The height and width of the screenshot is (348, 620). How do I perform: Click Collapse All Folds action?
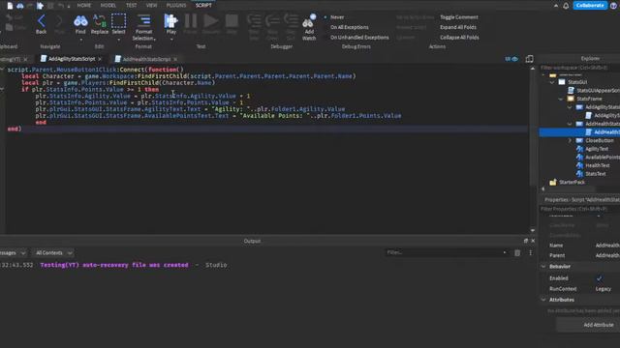pos(459,38)
